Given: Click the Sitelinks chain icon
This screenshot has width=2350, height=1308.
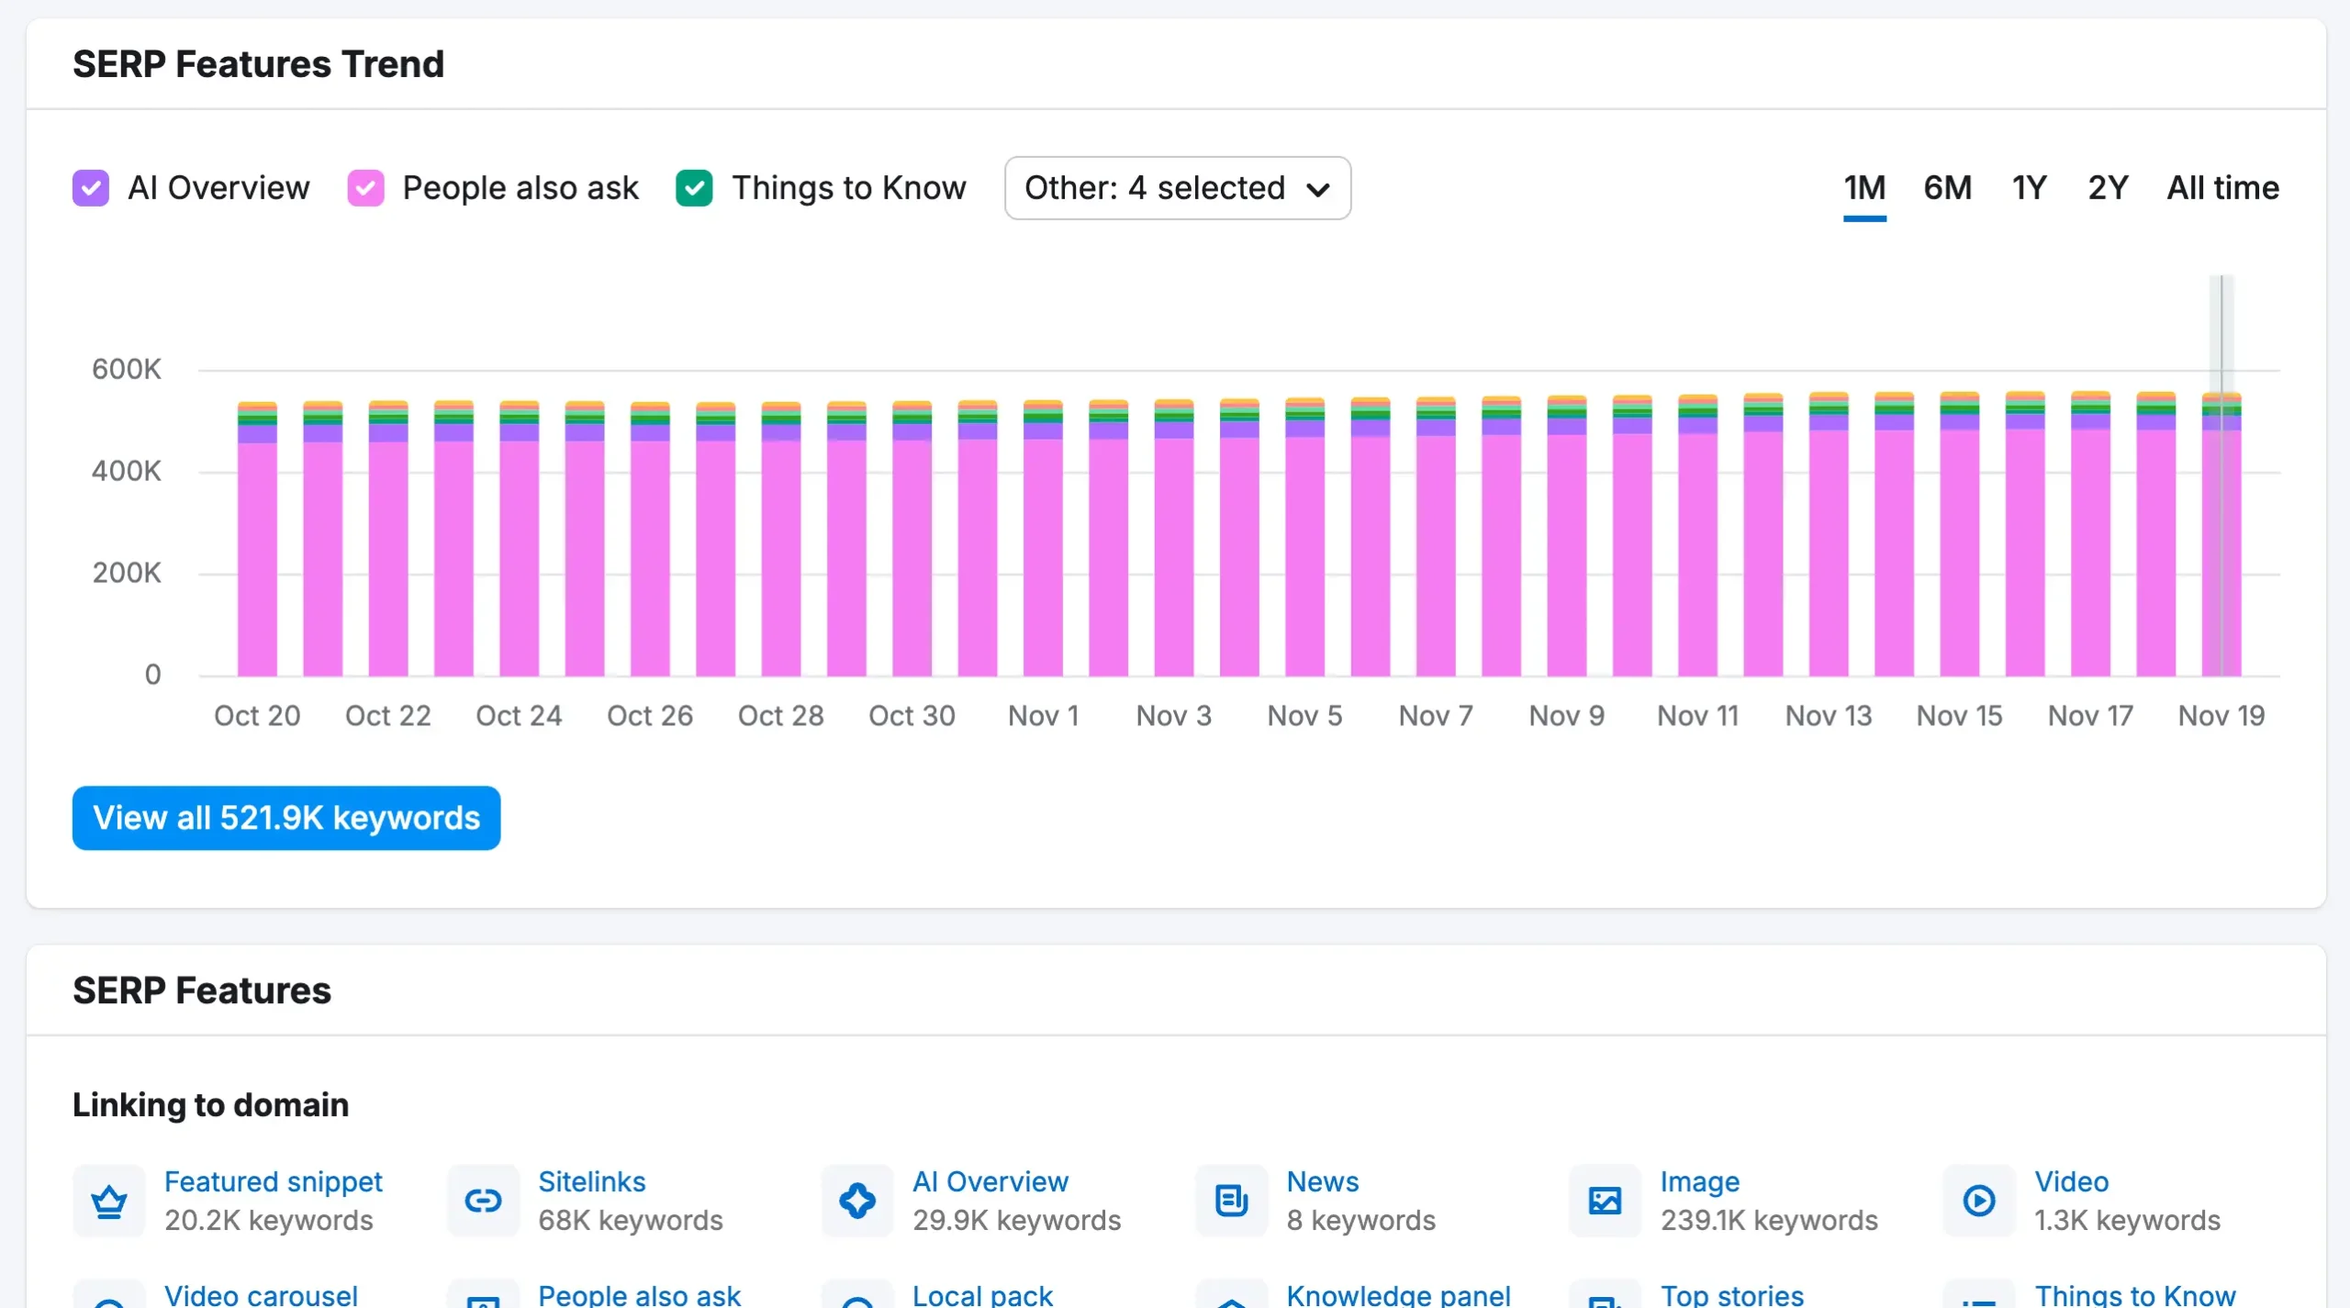Looking at the screenshot, I should click(483, 1201).
